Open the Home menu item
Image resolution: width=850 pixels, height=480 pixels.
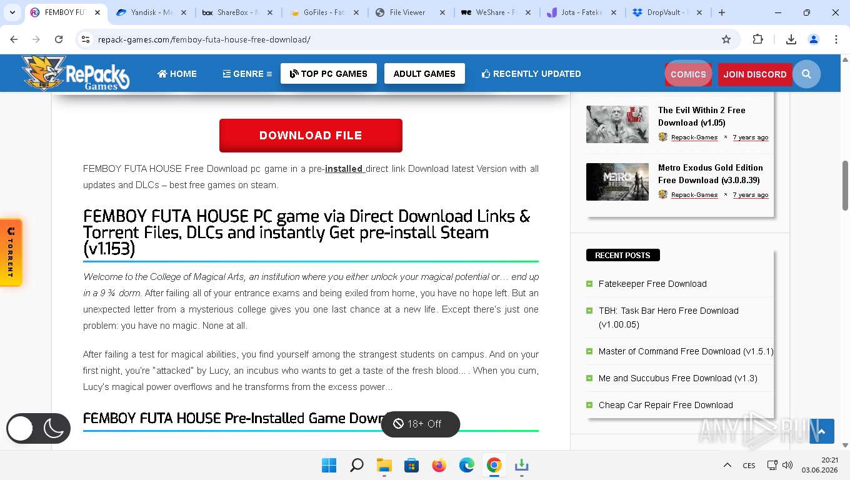point(177,74)
